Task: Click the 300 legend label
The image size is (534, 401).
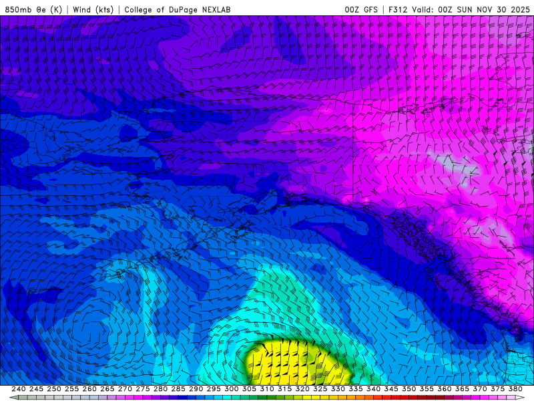Action: click(231, 389)
